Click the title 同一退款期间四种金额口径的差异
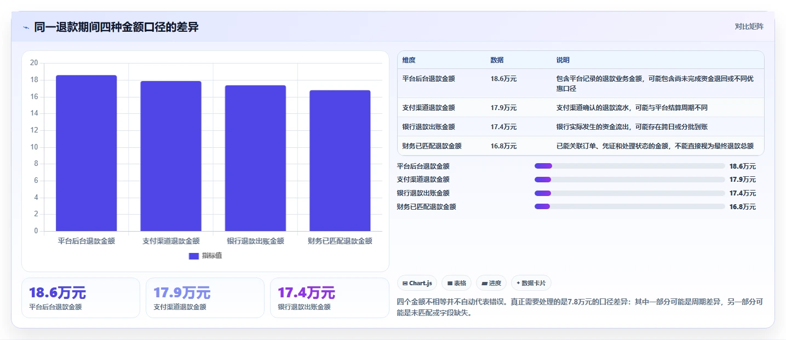This screenshot has height=340, width=786. (x=116, y=27)
